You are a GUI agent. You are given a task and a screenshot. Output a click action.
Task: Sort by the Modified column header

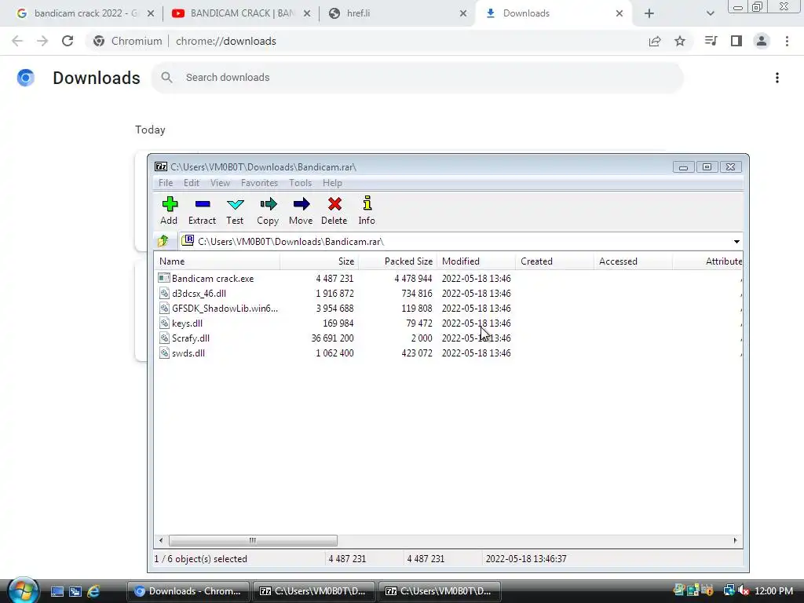[x=476, y=261]
